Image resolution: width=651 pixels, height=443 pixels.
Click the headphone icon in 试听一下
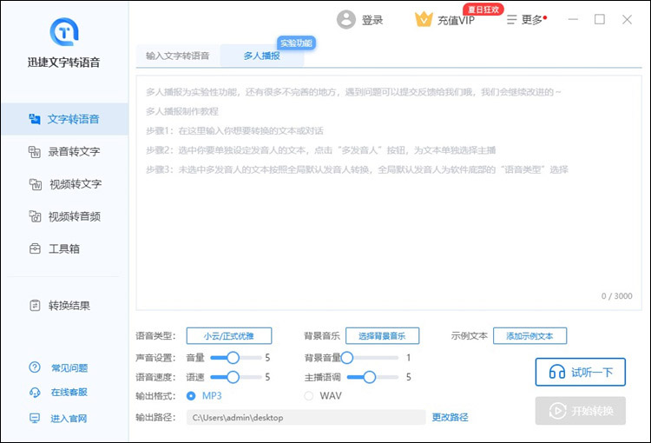[x=557, y=372]
